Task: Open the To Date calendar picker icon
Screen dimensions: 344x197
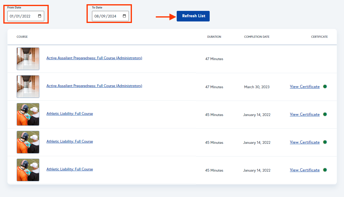Action: point(124,16)
